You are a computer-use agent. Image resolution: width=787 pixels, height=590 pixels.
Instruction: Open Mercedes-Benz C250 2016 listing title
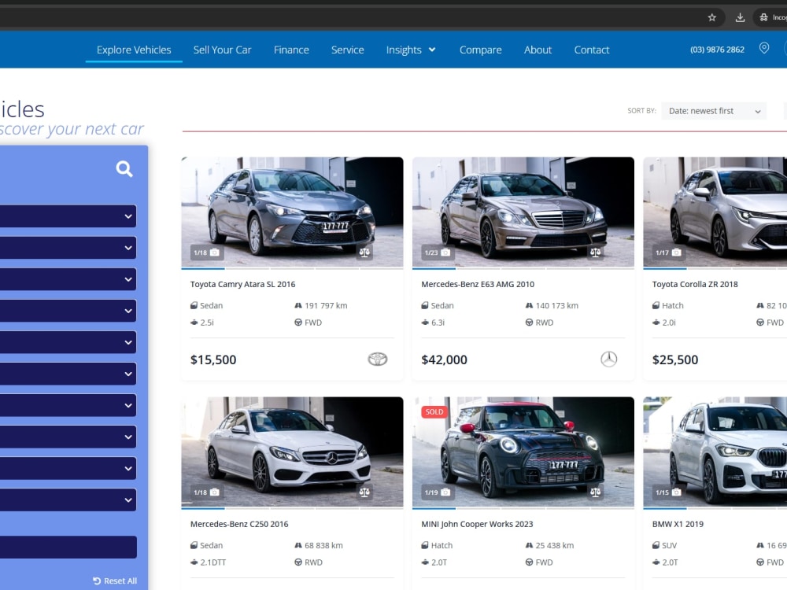[239, 524]
